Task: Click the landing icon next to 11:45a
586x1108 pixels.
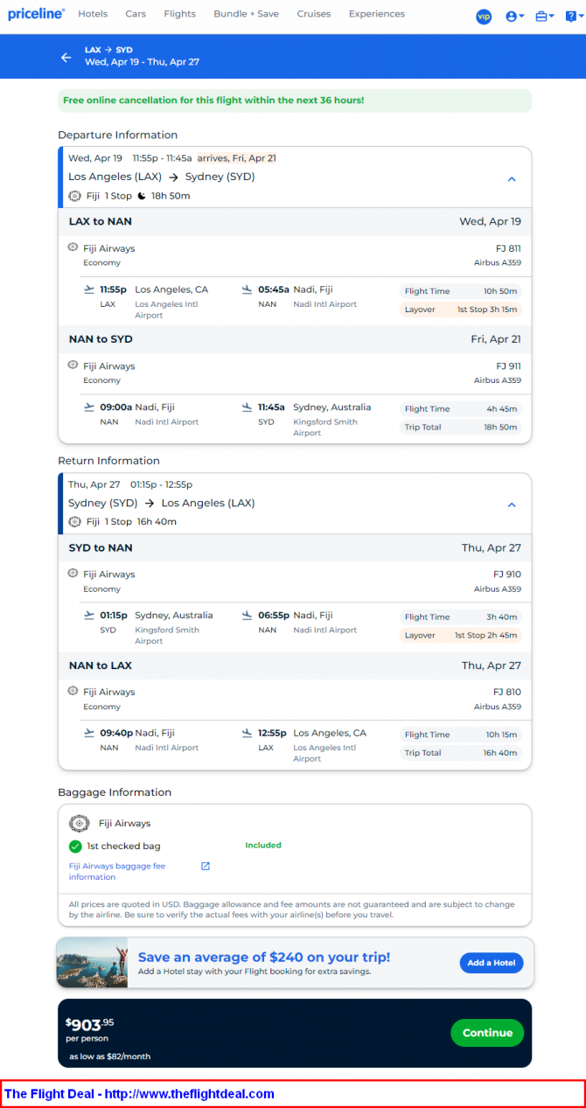Action: (x=248, y=407)
